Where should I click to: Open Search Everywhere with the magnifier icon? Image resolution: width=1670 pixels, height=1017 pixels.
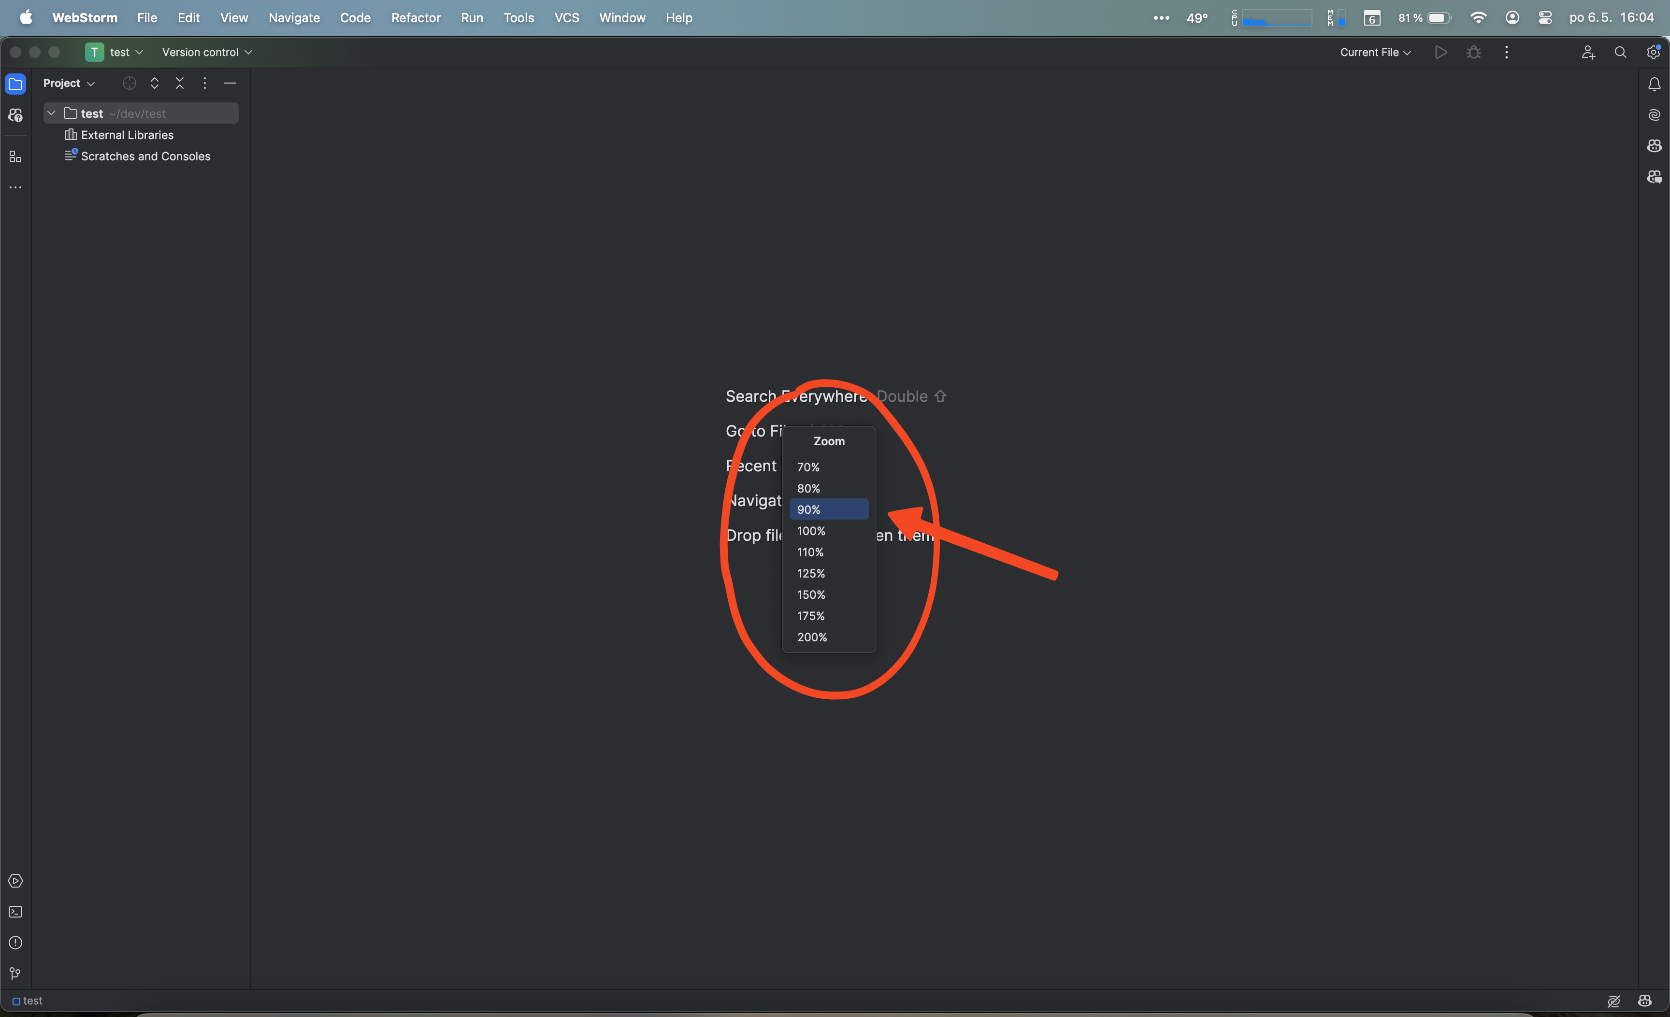[1620, 52]
